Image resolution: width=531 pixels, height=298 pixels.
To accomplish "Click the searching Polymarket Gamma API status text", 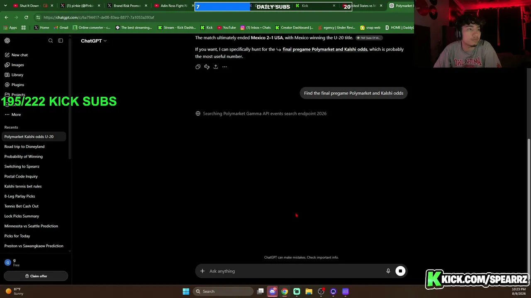I will tap(265, 113).
